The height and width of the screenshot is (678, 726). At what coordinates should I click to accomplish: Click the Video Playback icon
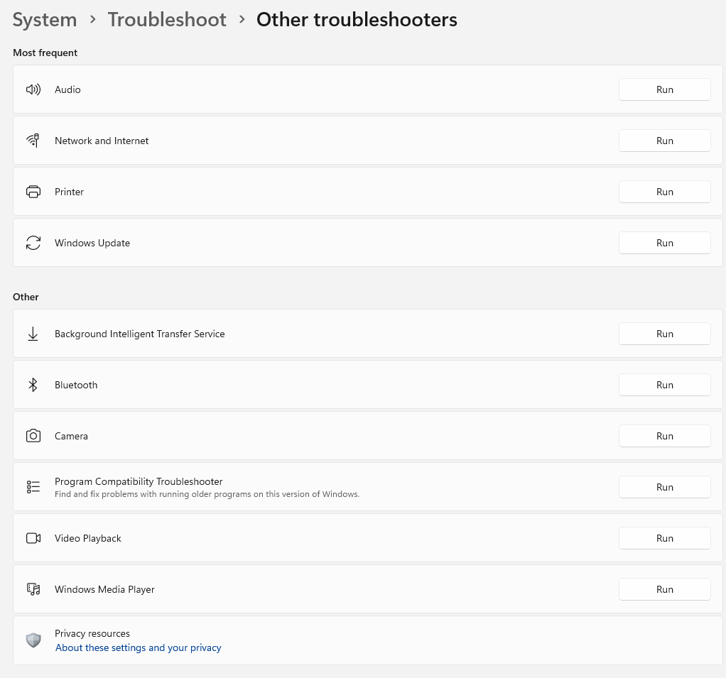33,538
